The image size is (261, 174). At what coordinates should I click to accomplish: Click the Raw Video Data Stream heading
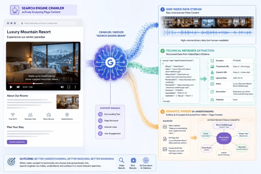tap(184, 9)
